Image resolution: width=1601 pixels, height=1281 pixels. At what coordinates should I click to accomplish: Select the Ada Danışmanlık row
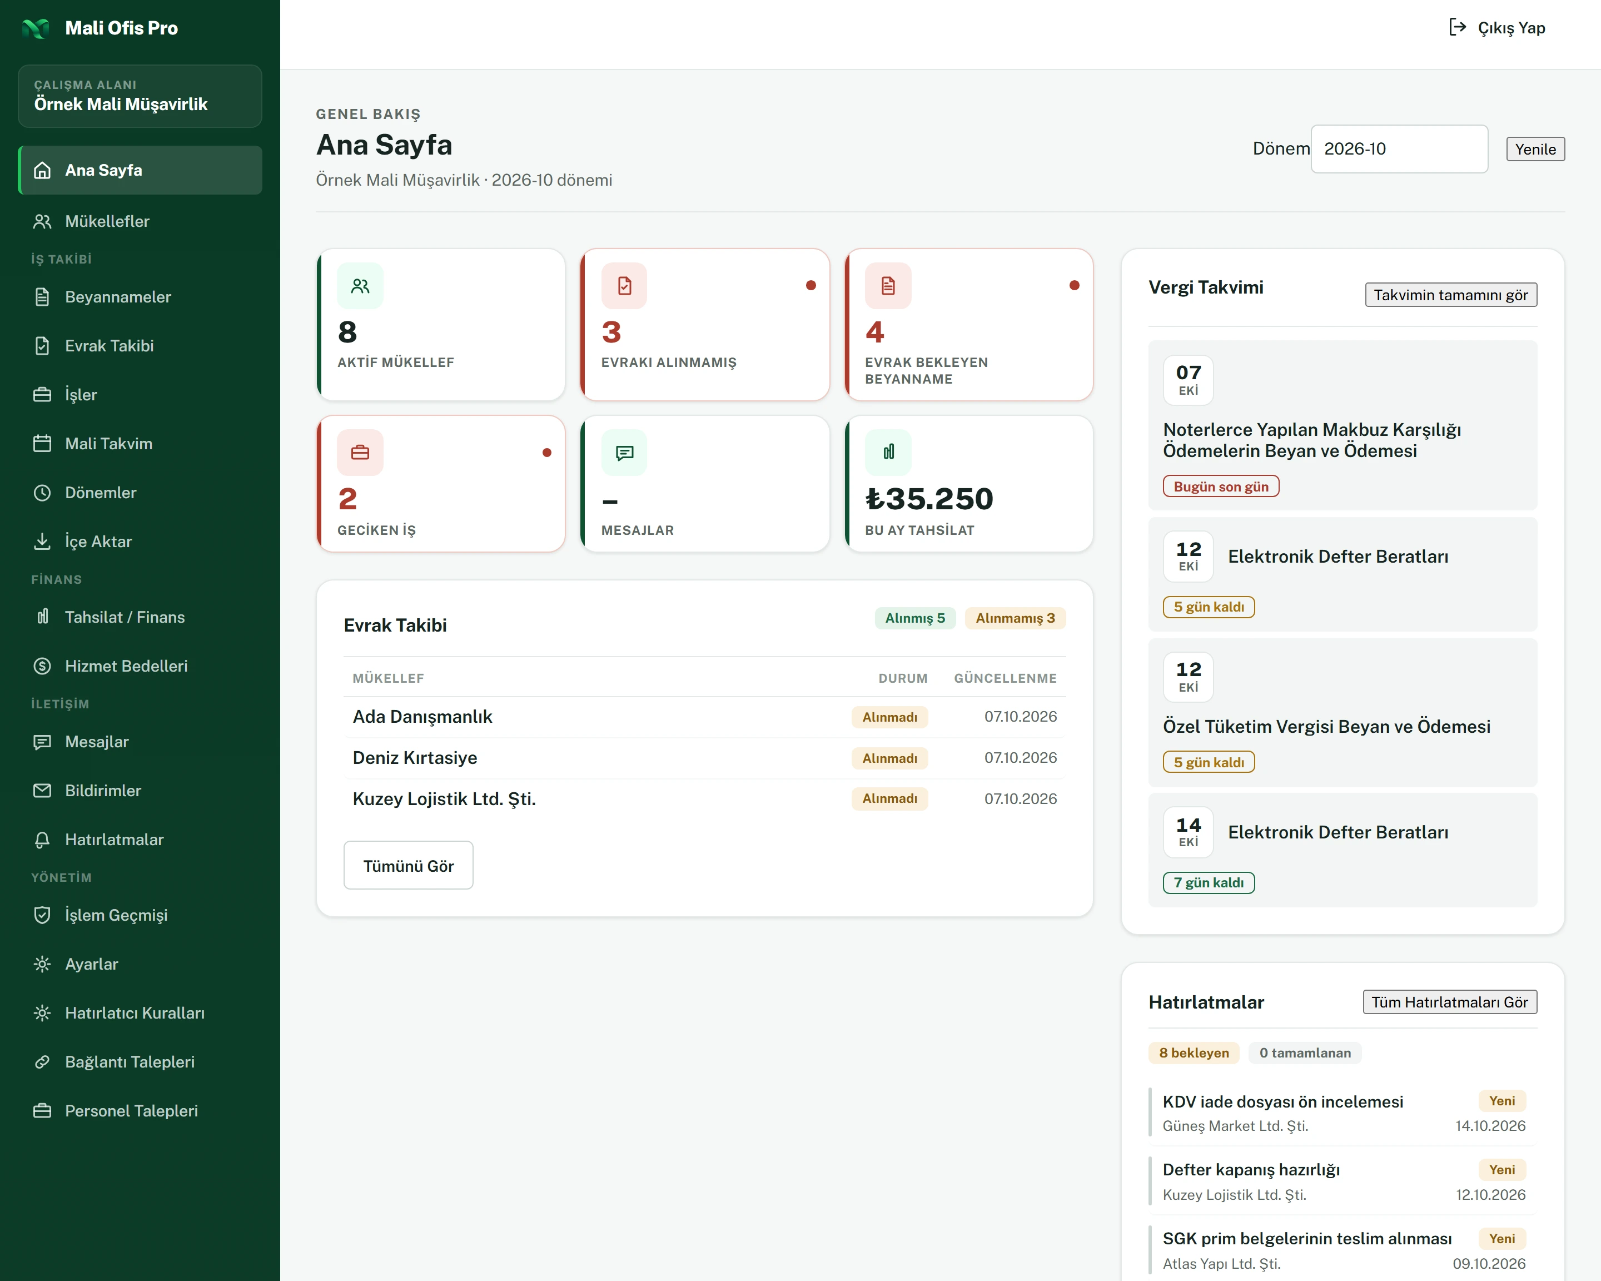click(x=705, y=717)
